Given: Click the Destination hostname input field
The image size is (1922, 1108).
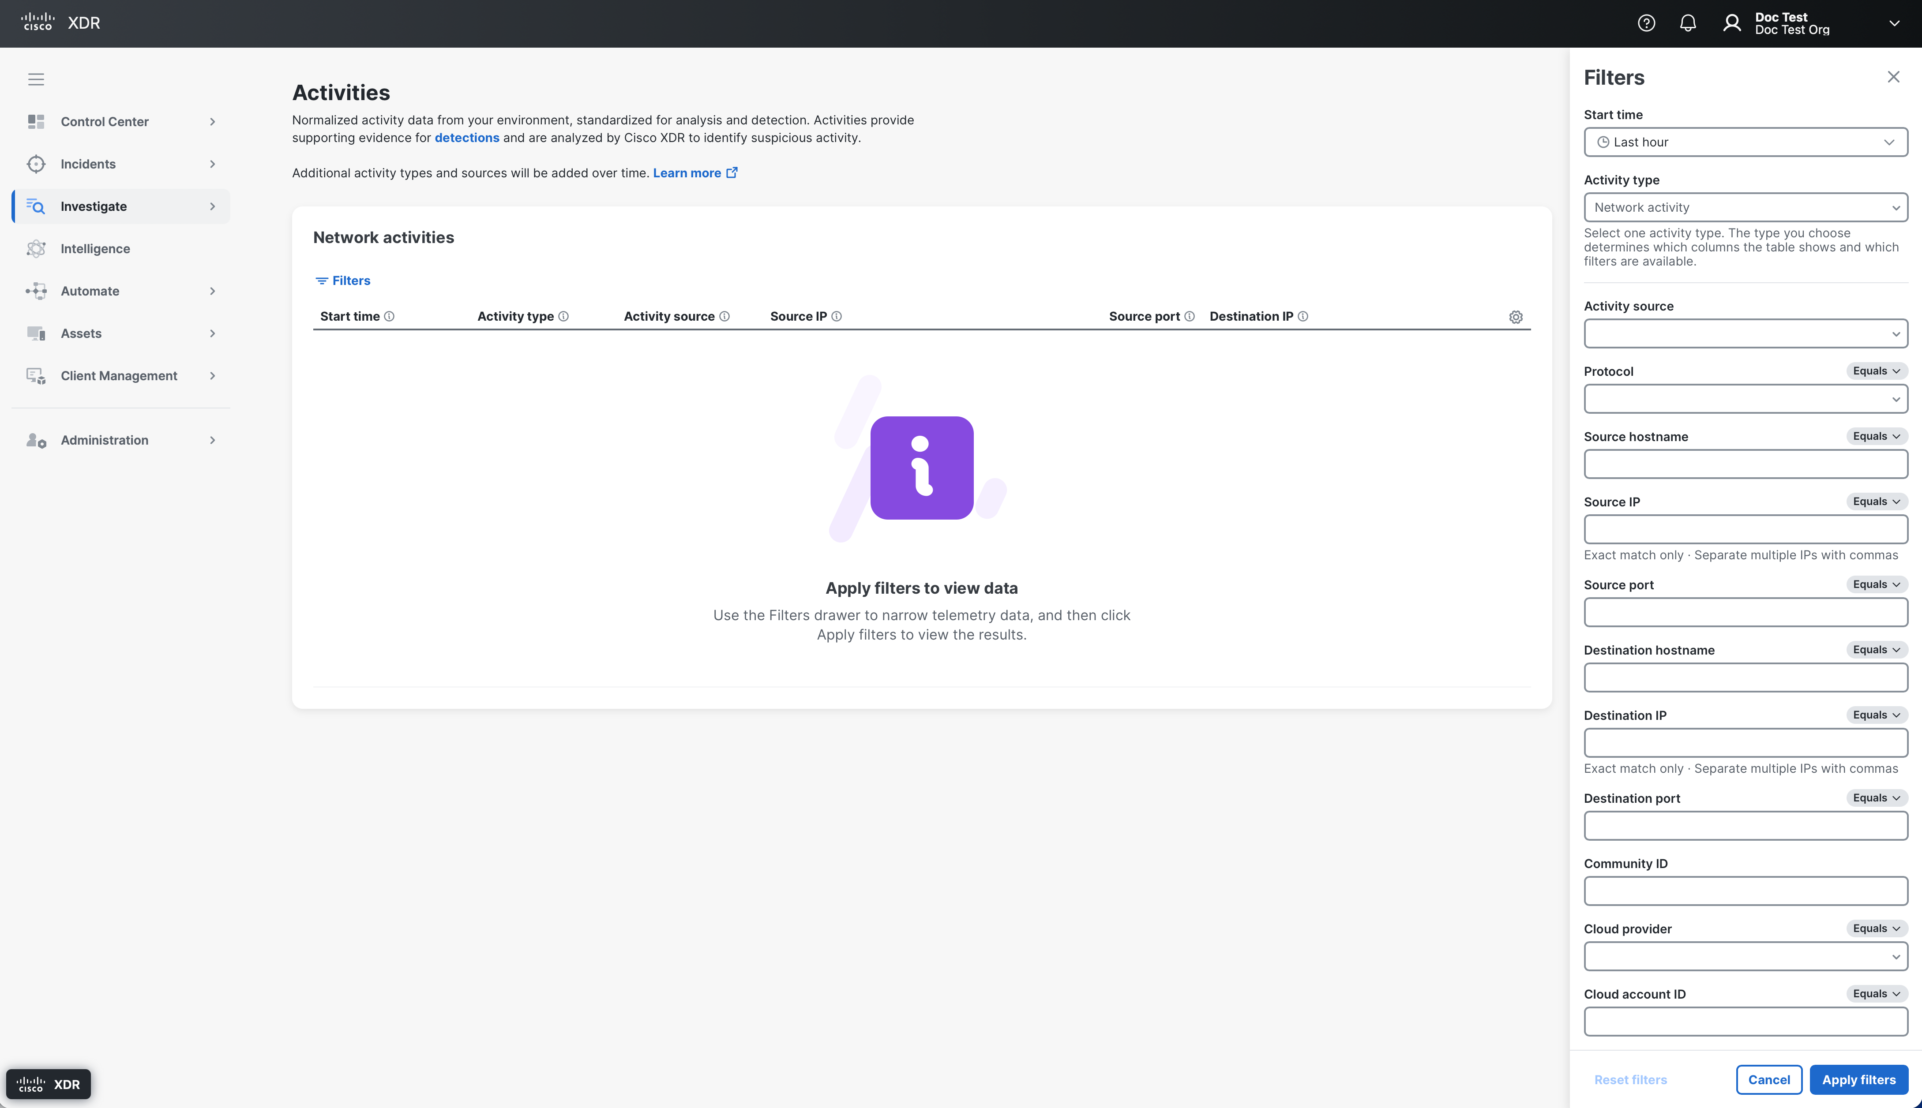Looking at the screenshot, I should coord(1746,678).
